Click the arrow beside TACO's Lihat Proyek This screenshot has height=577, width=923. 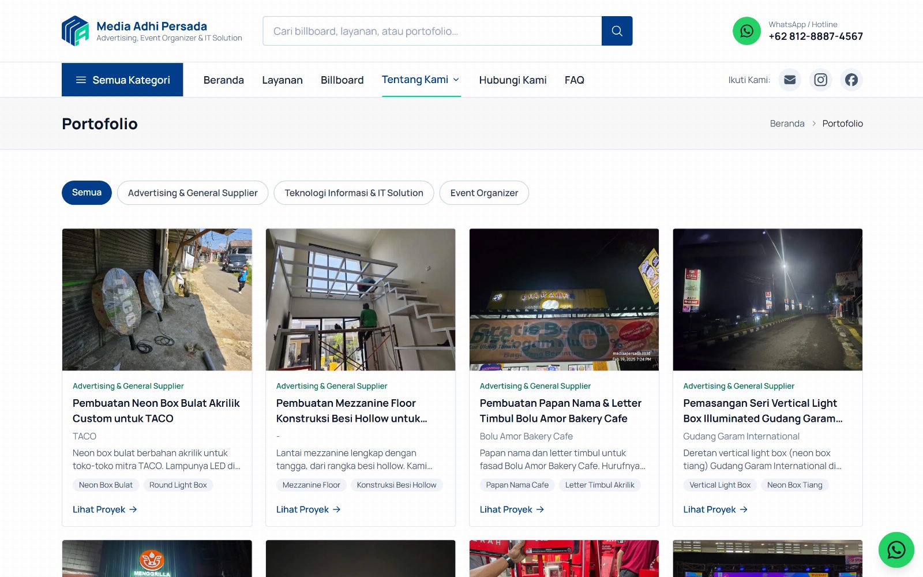[133, 509]
